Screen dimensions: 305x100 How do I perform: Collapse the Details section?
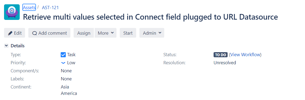pyautogui.click(x=6, y=46)
